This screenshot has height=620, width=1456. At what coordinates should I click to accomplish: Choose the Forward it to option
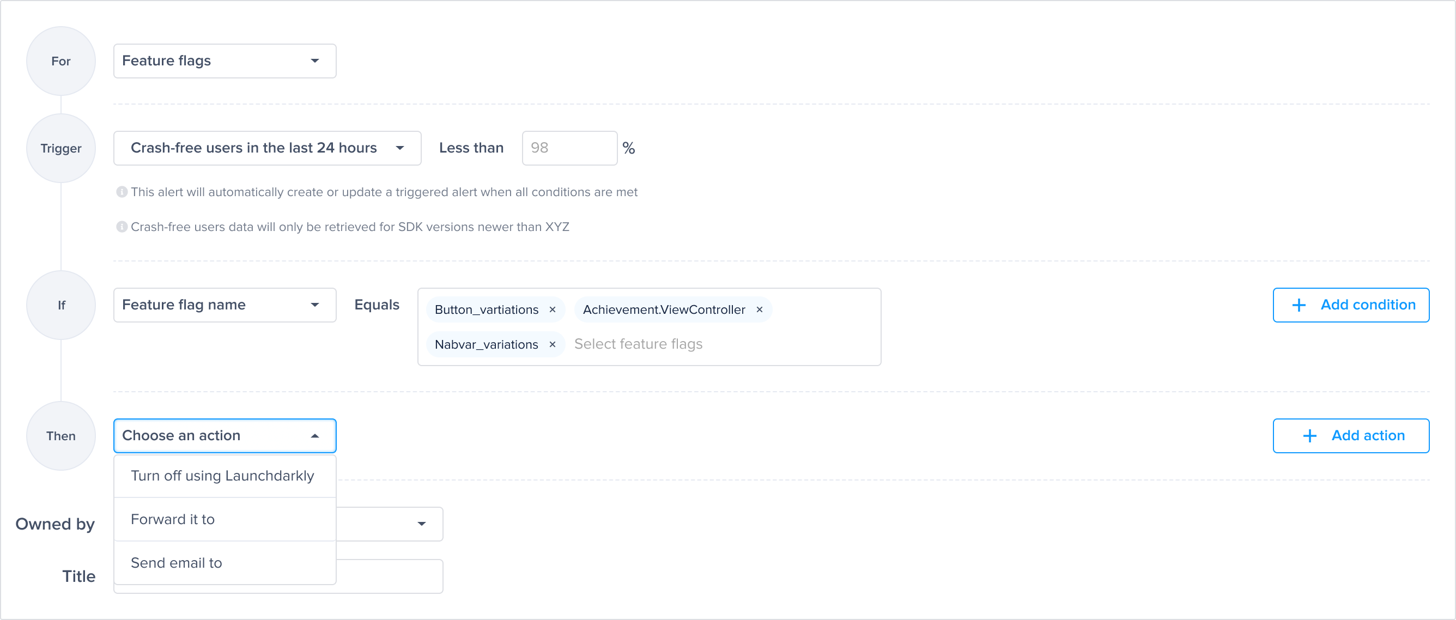(x=173, y=519)
